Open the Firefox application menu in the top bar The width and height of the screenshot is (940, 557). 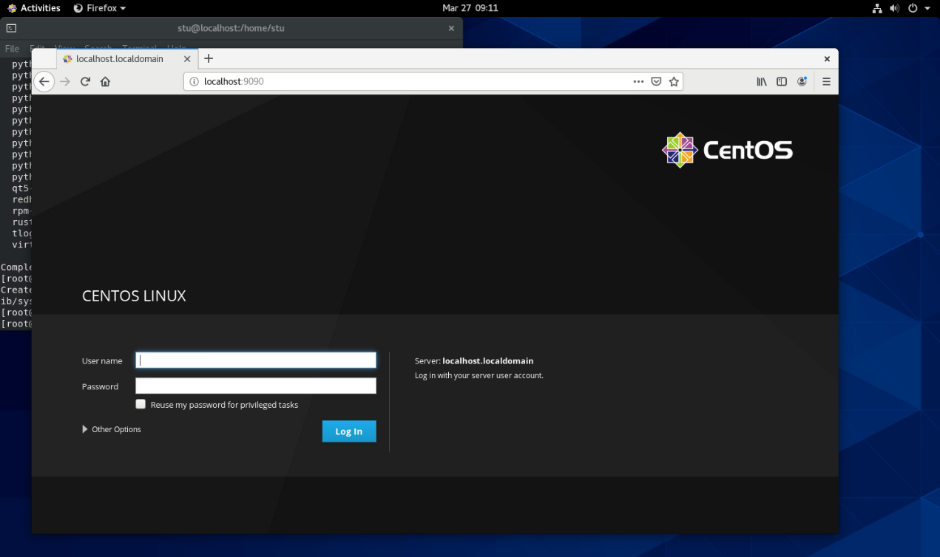tap(100, 8)
